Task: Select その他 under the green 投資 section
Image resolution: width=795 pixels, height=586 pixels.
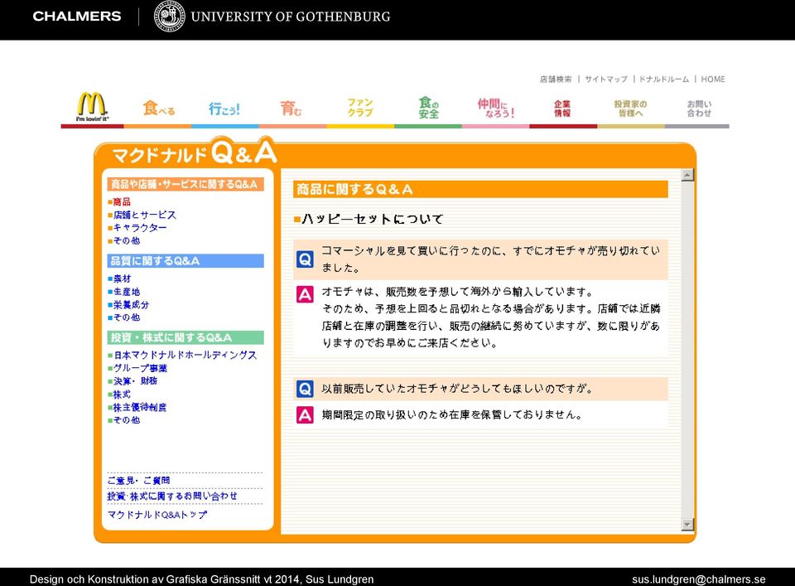Action: tap(126, 420)
